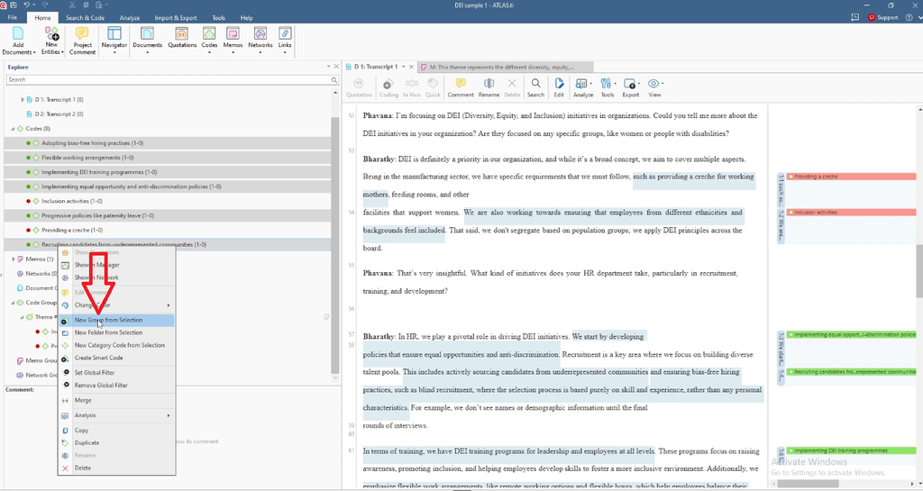
Task: Click green Implementing DEI training programmes margin code
Action: tap(851, 450)
